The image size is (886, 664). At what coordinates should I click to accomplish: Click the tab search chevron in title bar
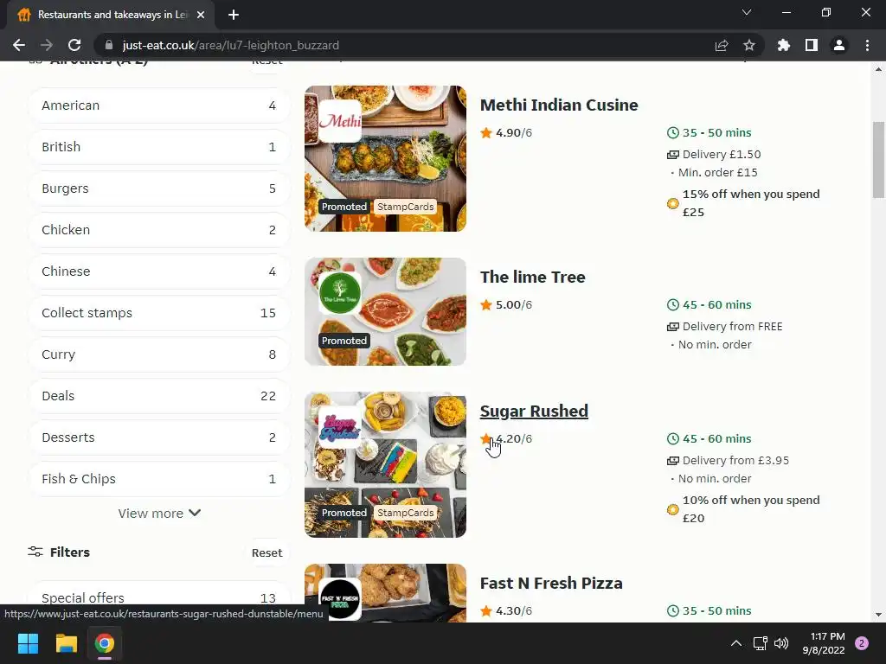click(x=747, y=12)
